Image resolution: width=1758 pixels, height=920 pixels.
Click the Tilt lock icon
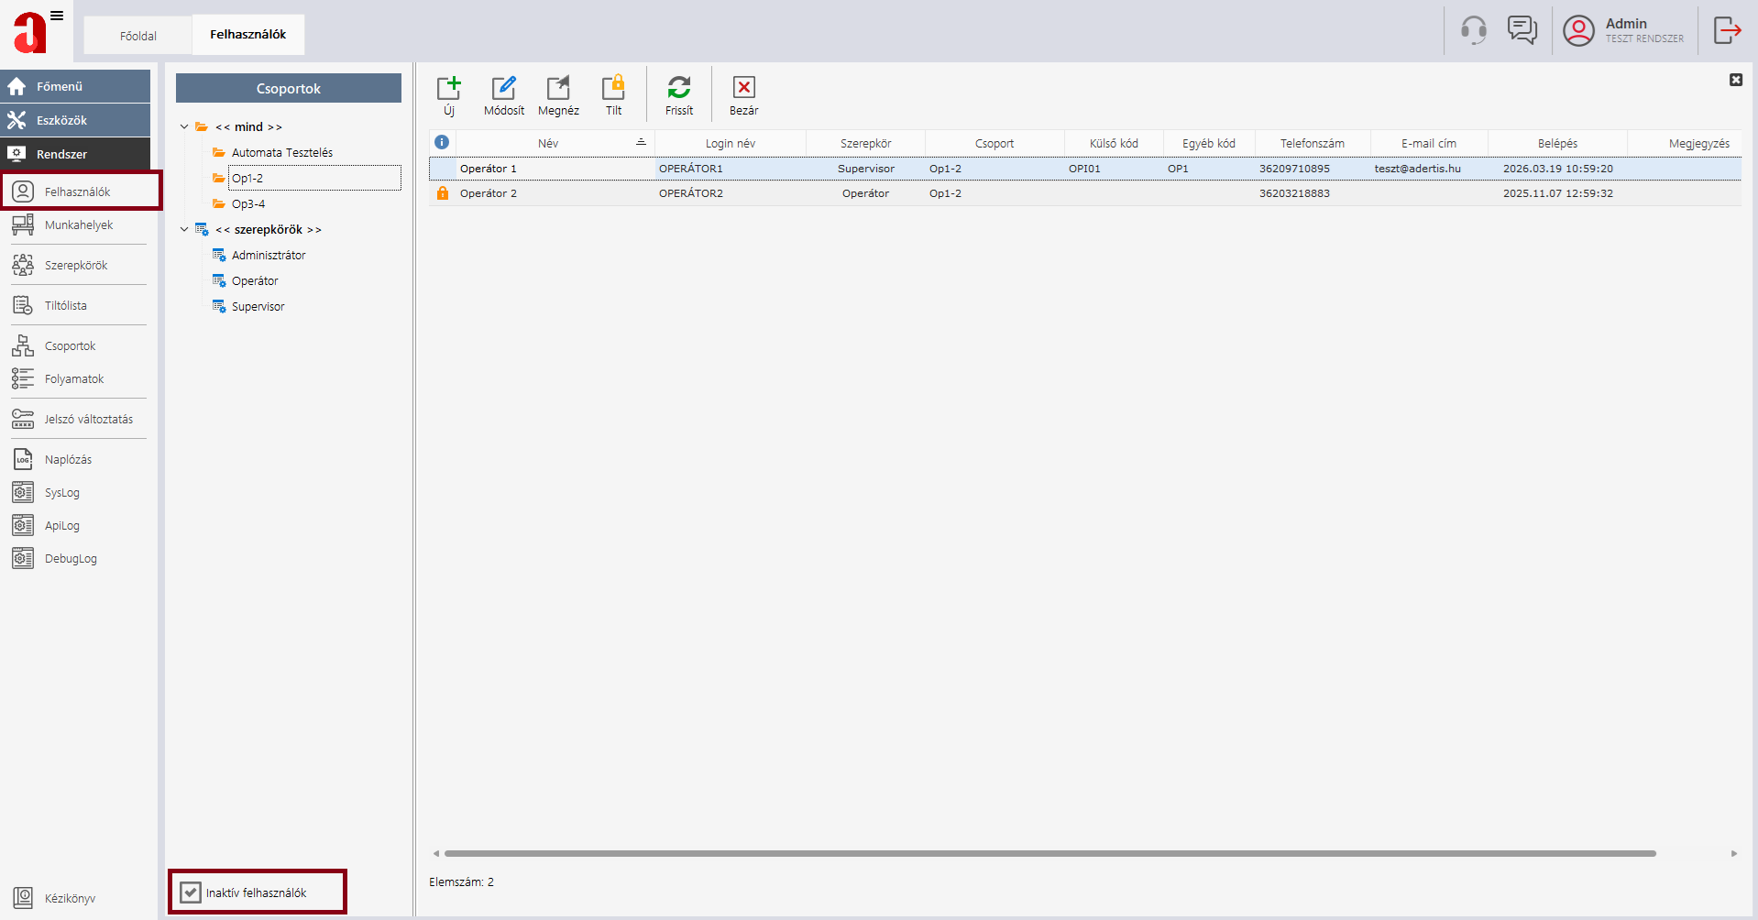[x=613, y=88]
